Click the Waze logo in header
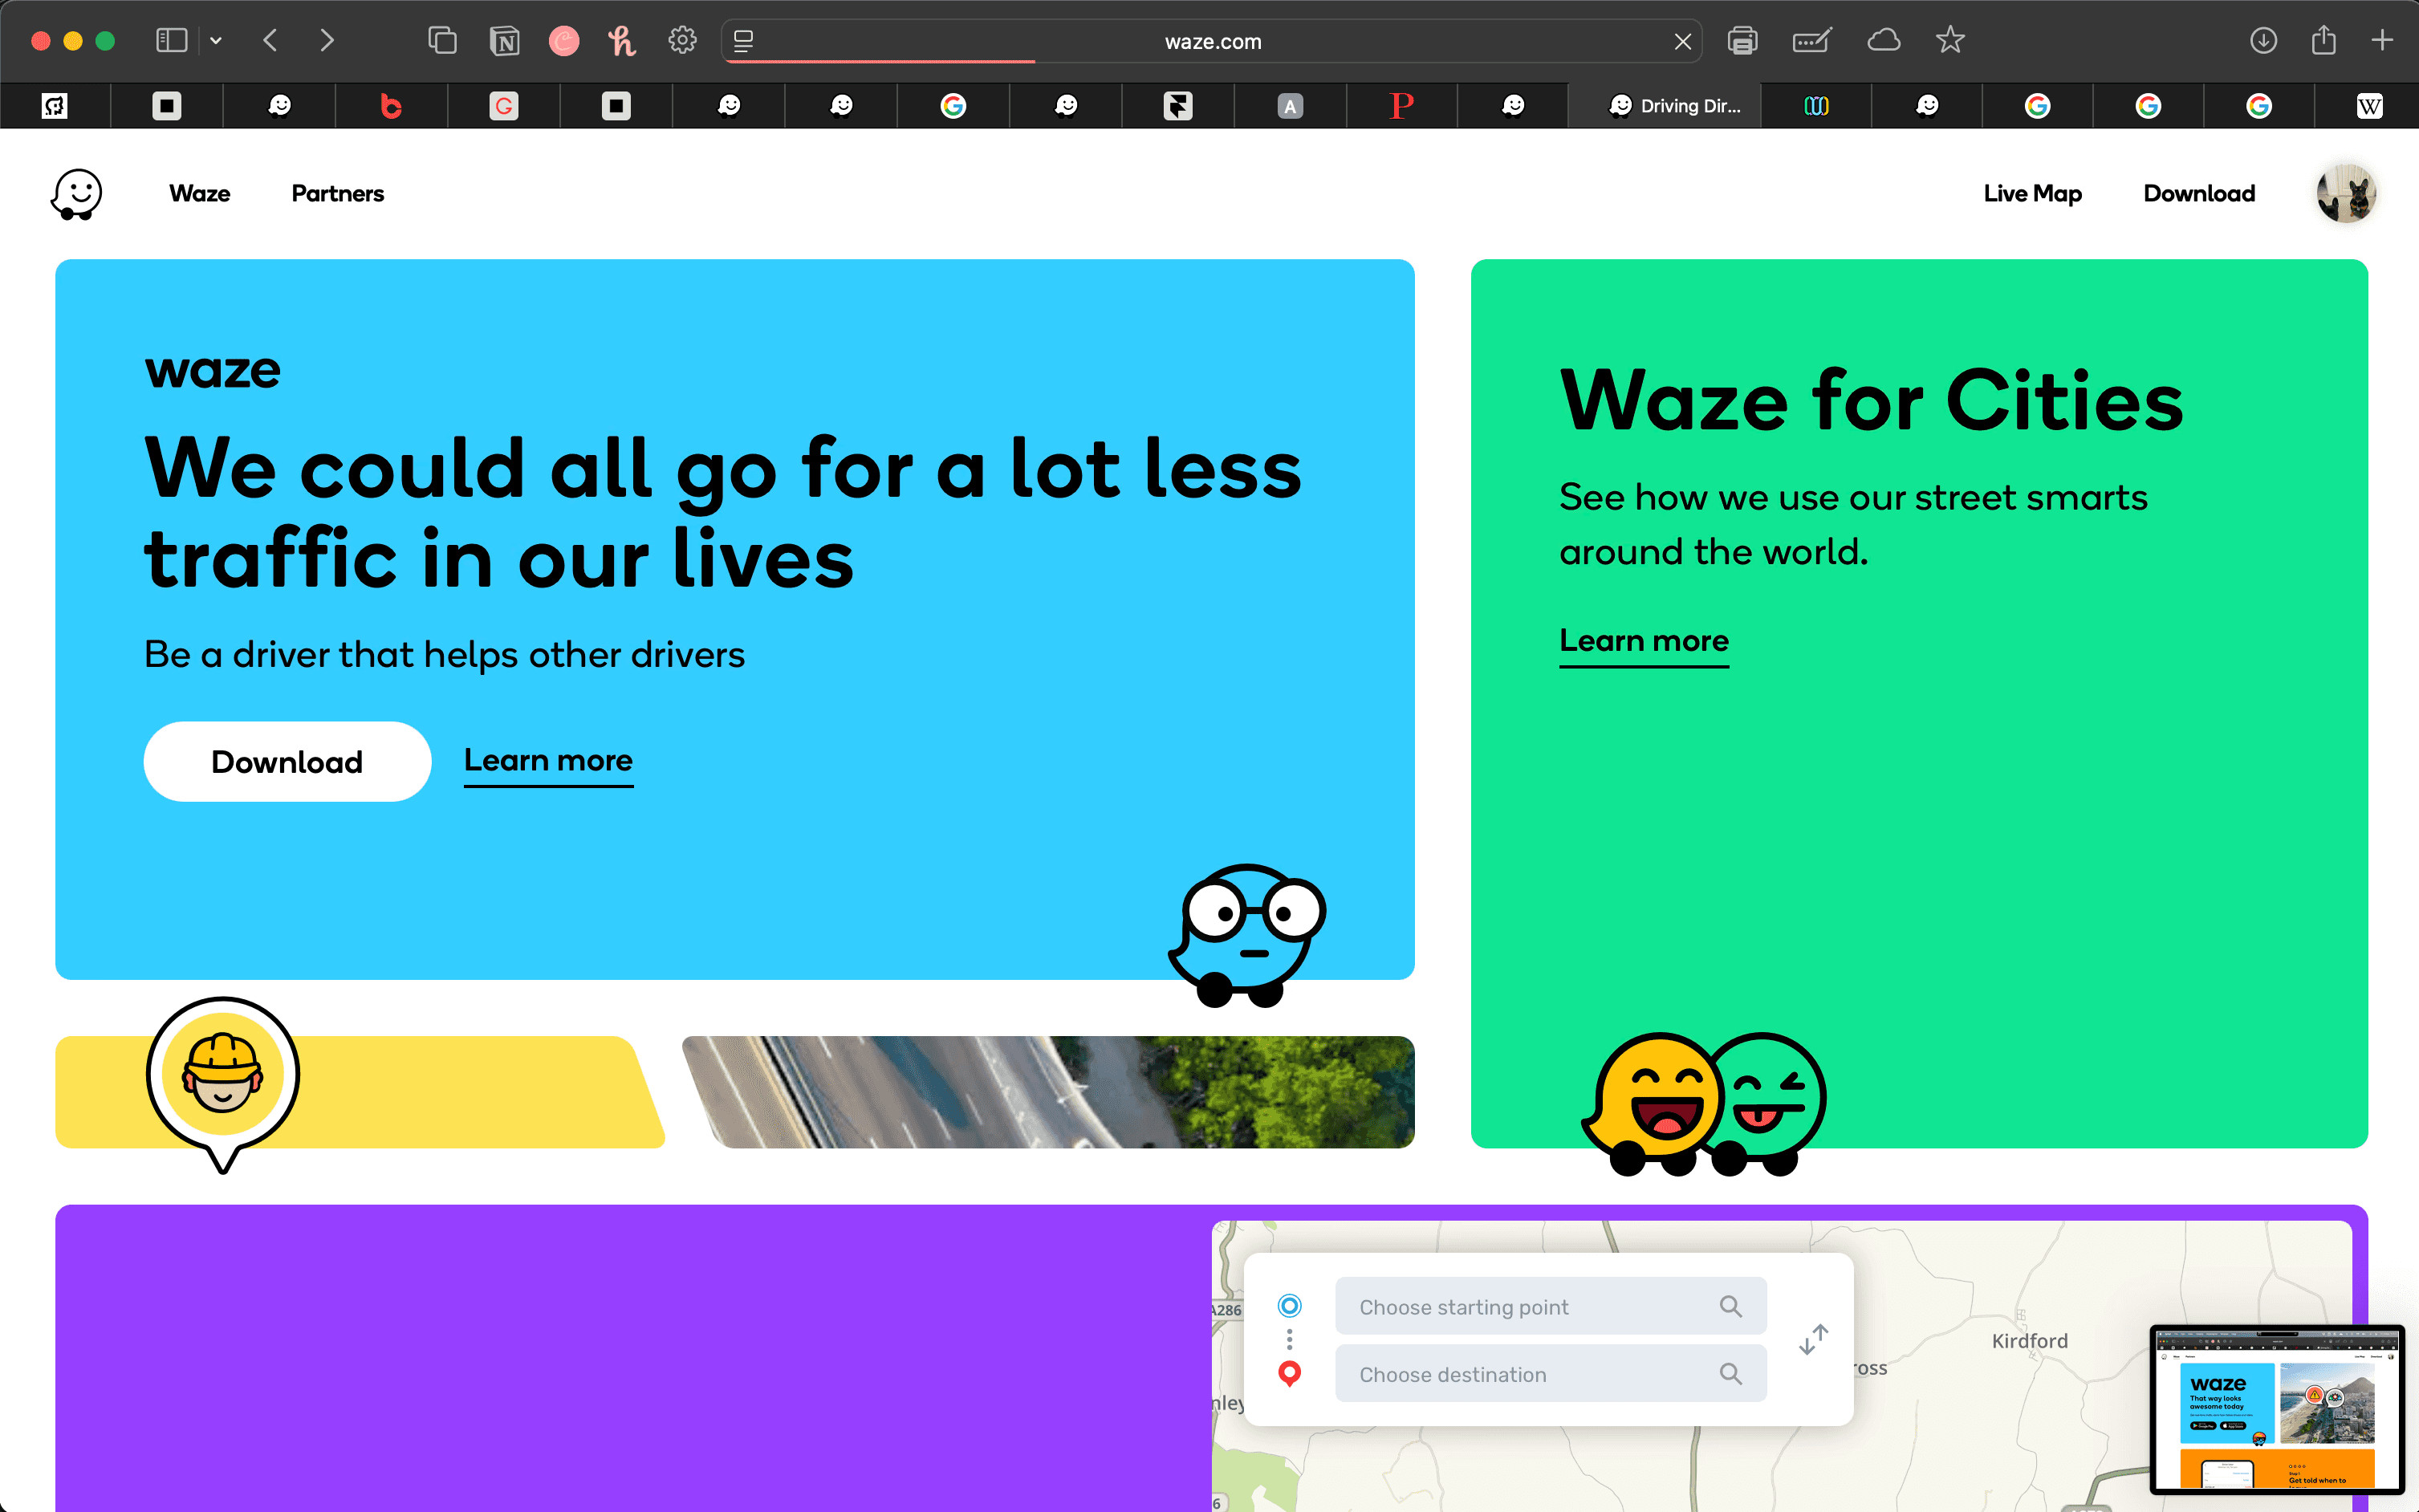 click(77, 194)
